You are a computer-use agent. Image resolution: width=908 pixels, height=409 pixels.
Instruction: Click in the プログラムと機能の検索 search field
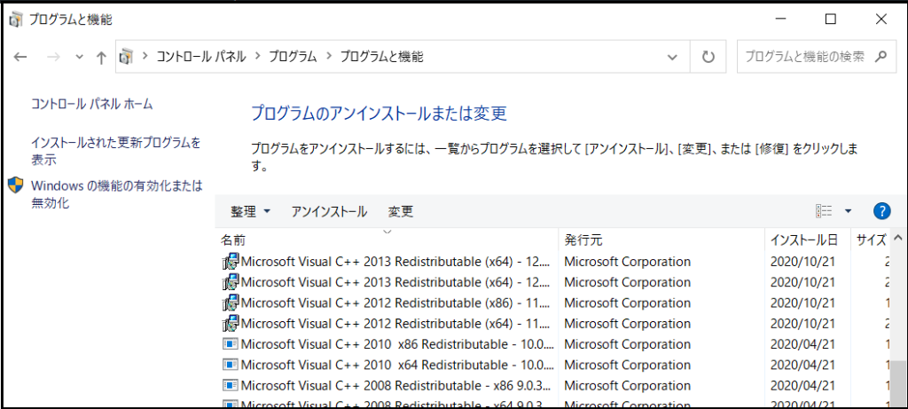803,57
